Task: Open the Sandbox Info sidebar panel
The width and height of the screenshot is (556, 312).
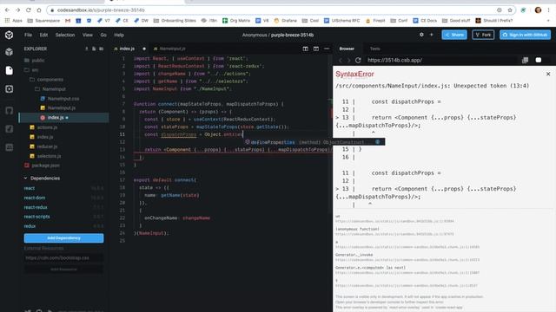Action: (x=10, y=52)
